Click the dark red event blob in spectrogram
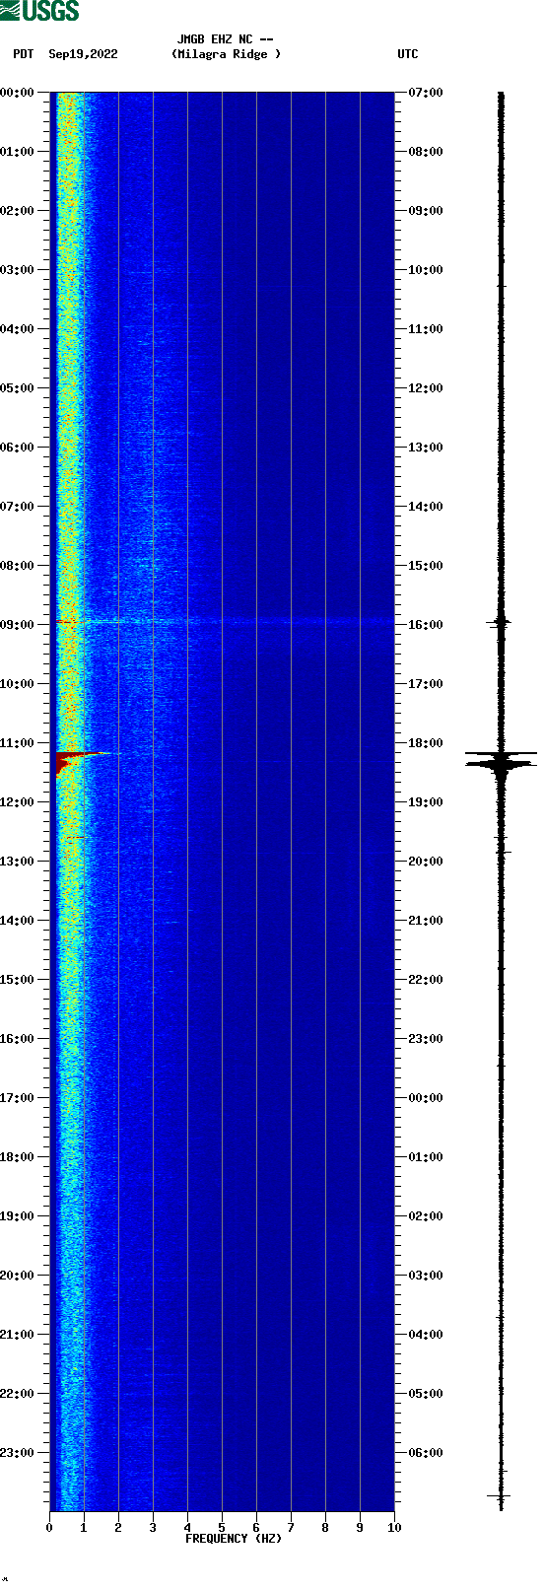The height and width of the screenshot is (1590, 544). (x=67, y=761)
